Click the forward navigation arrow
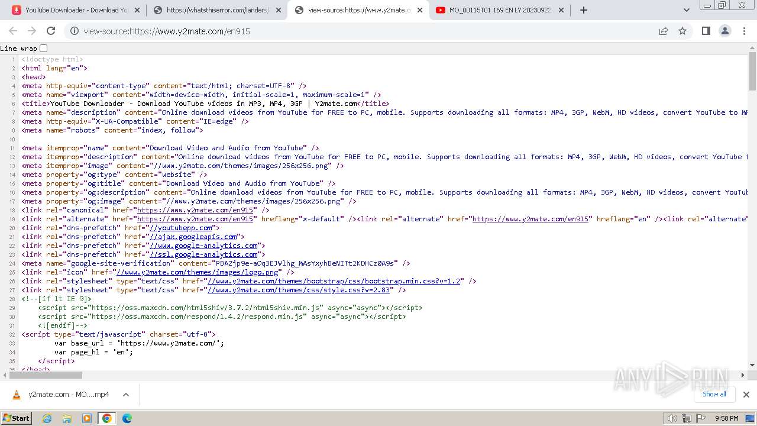The width and height of the screenshot is (757, 426). click(x=32, y=31)
